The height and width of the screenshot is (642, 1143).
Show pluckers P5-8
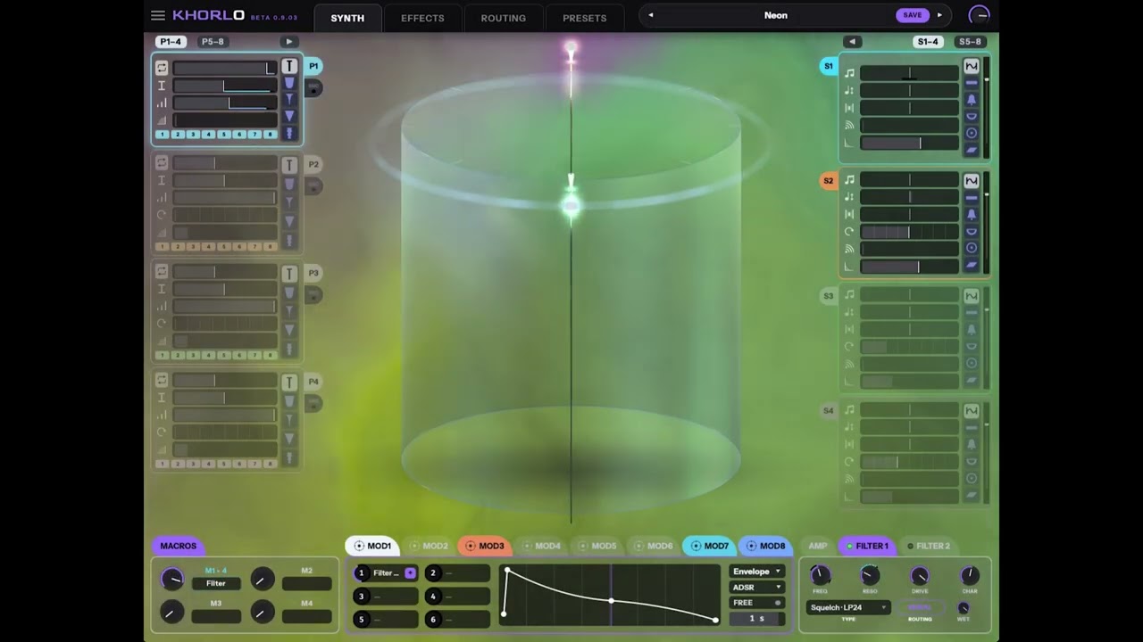[213, 42]
